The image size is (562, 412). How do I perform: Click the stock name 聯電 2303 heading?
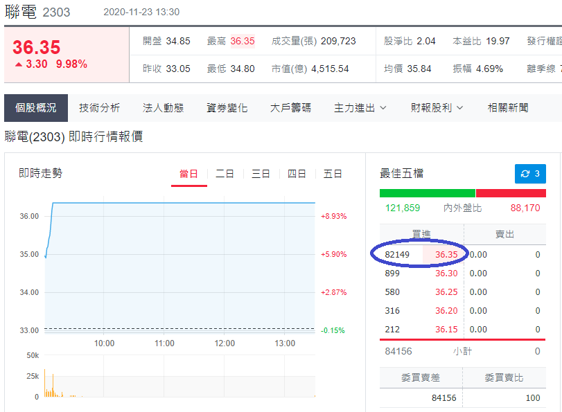(37, 12)
